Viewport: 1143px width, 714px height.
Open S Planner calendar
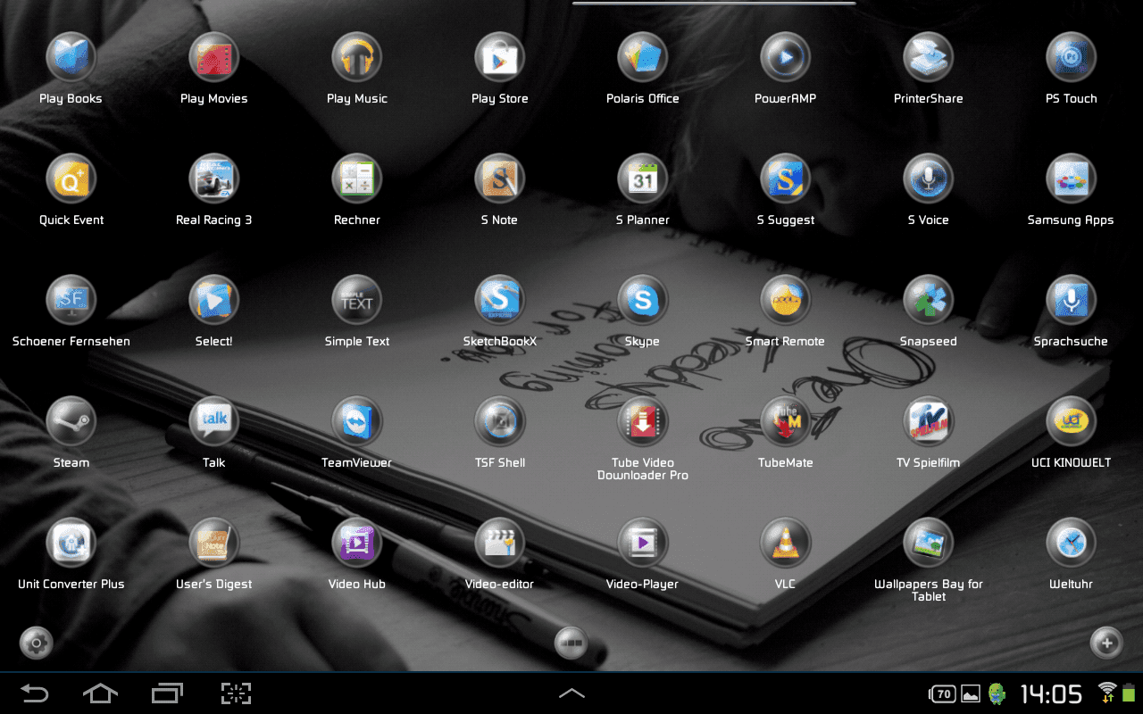pyautogui.click(x=643, y=179)
